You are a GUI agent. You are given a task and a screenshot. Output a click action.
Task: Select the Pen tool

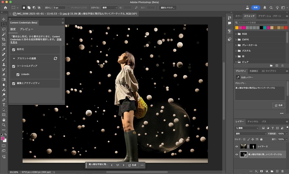(4, 100)
